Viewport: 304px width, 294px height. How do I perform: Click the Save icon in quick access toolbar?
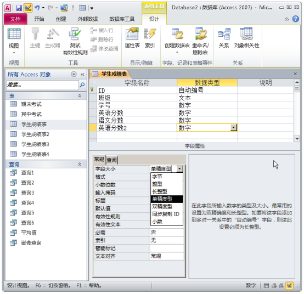[19, 8]
